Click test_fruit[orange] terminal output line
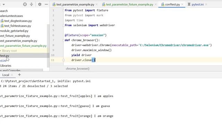Viewport: 222px width, 124px height. pos(57,116)
